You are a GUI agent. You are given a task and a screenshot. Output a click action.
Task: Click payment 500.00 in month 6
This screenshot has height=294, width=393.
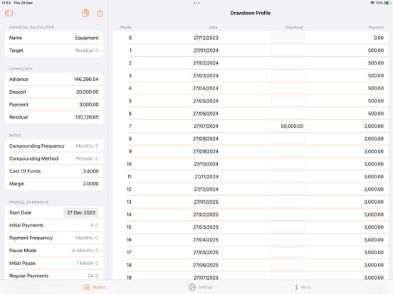(x=376, y=114)
